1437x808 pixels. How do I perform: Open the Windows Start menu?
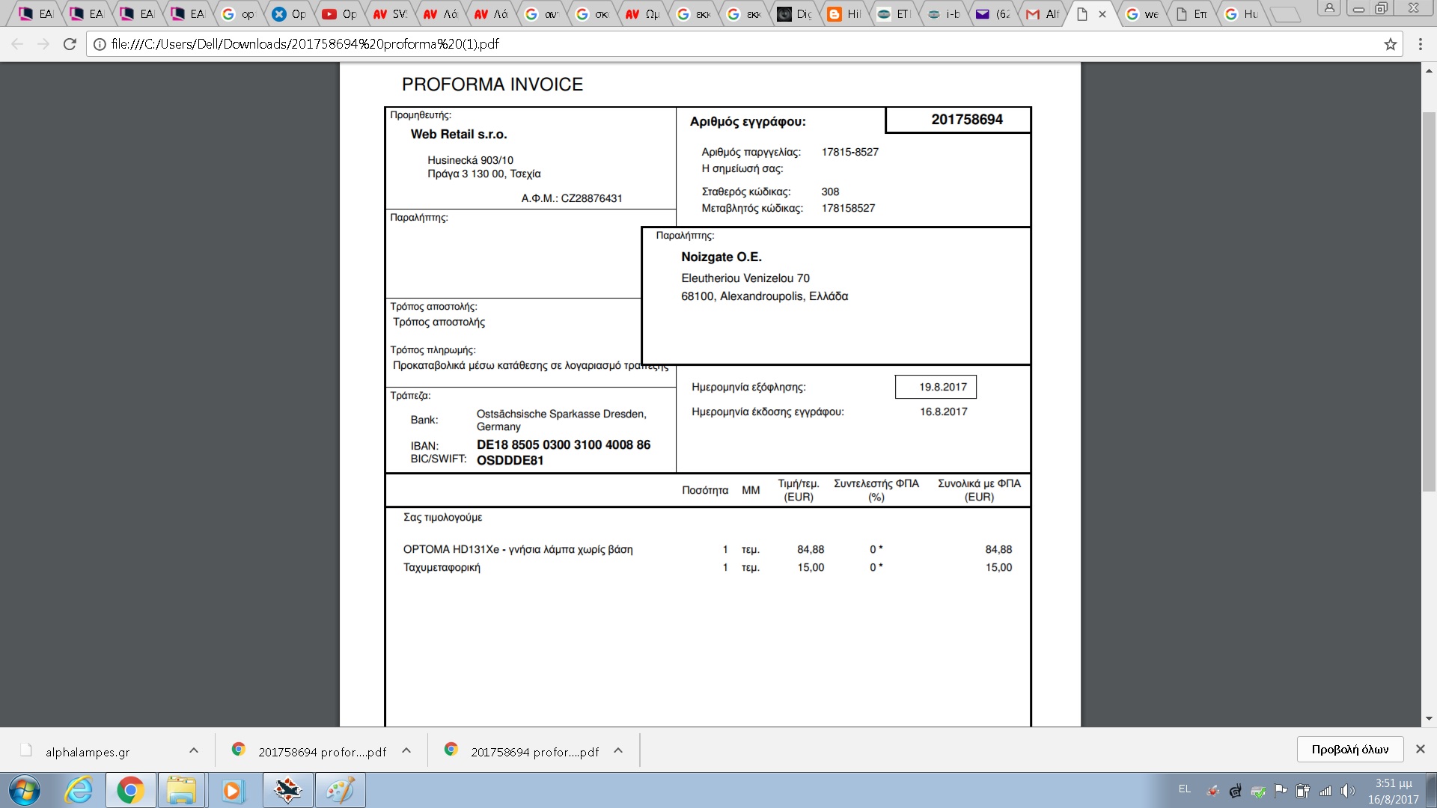[x=24, y=790]
